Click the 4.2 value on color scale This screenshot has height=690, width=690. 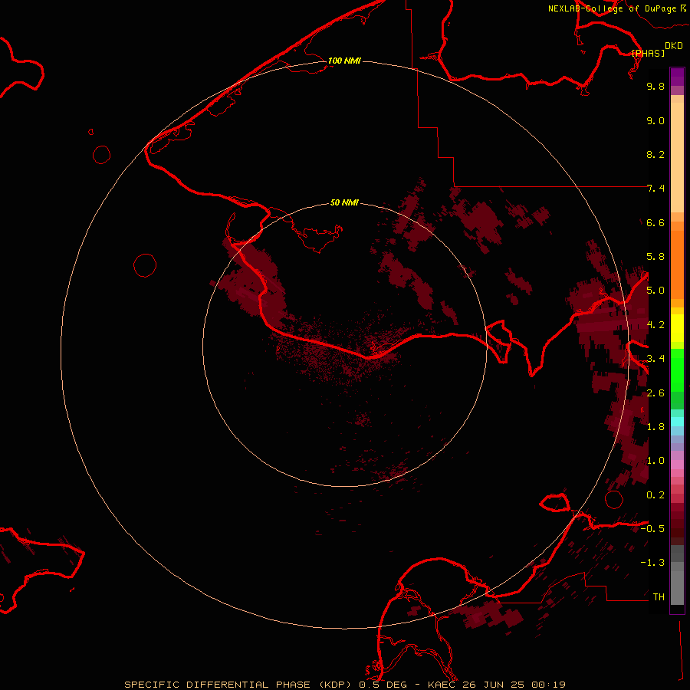(655, 325)
